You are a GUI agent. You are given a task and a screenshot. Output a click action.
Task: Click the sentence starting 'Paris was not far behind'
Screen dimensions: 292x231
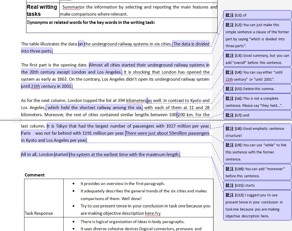point(73,133)
